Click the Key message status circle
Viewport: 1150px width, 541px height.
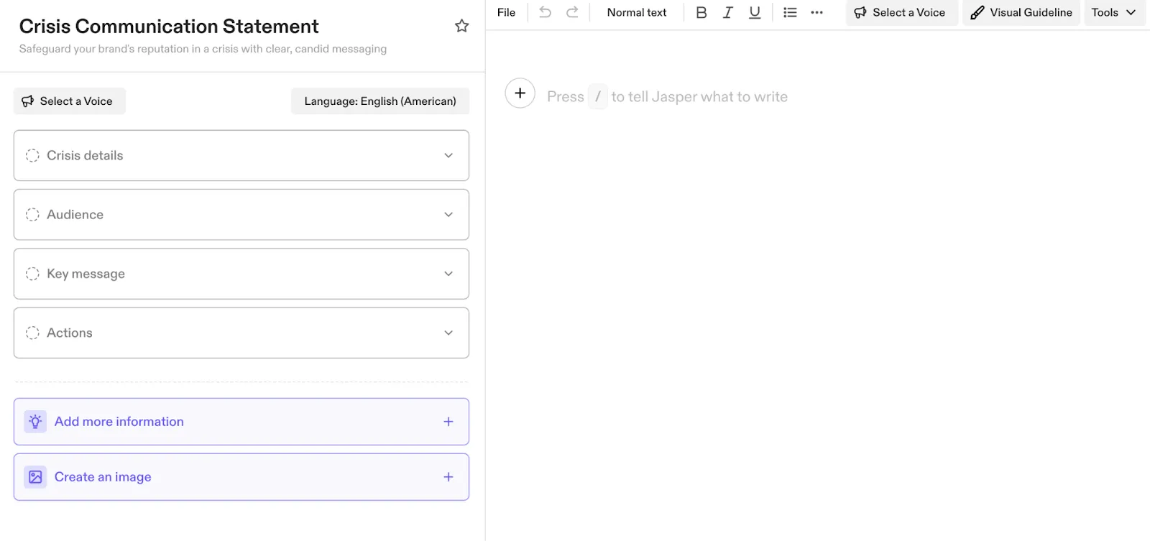tap(32, 274)
